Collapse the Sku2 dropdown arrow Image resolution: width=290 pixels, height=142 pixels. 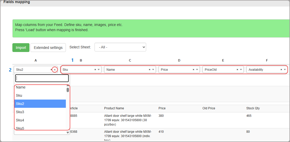[x=55, y=70]
